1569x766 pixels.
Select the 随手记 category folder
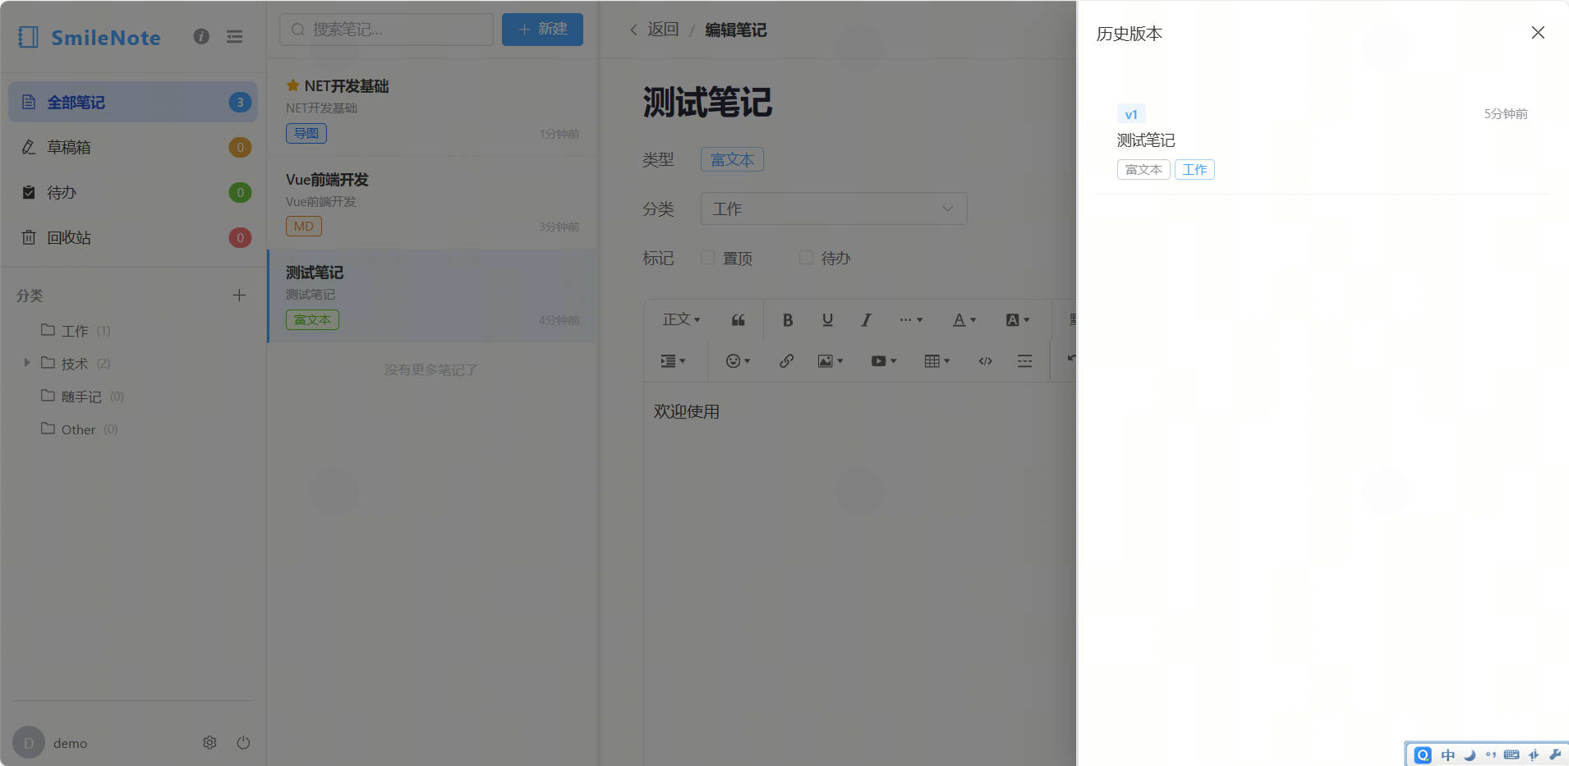[x=81, y=396]
